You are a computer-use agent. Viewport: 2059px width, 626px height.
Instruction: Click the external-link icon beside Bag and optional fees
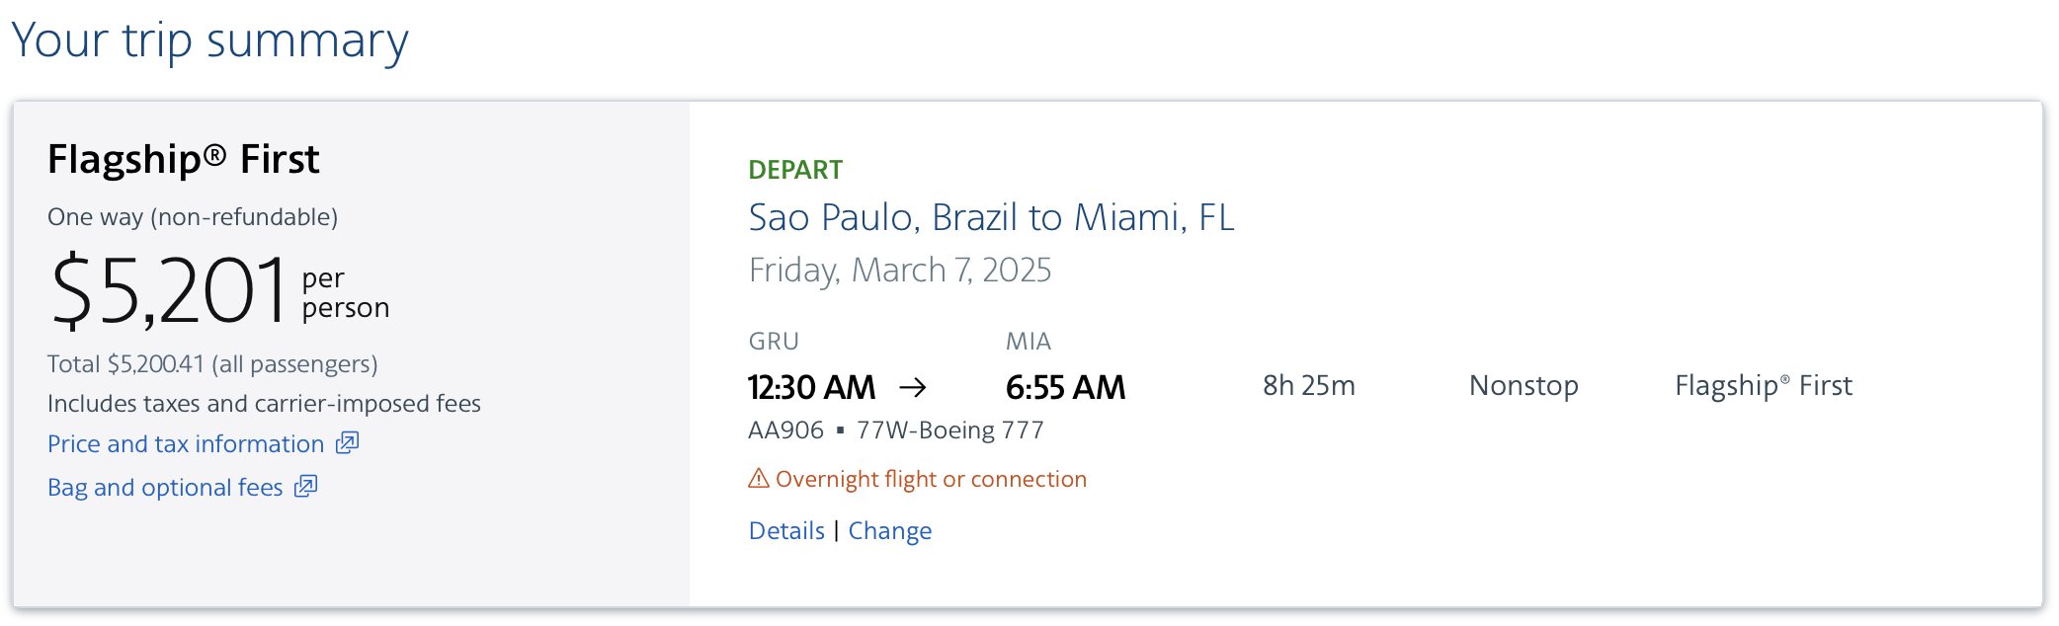click(x=305, y=486)
